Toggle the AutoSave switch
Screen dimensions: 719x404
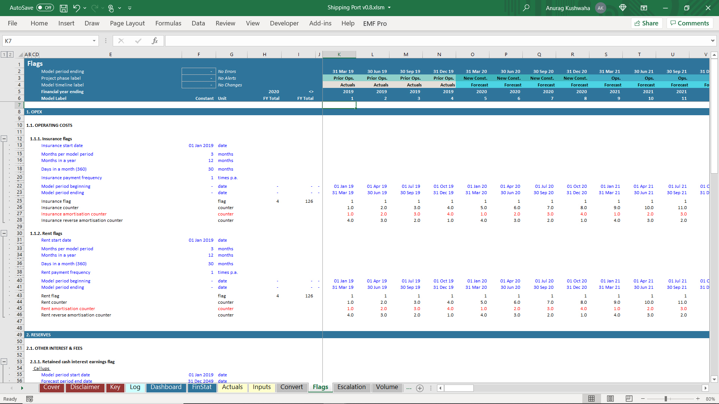45,8
